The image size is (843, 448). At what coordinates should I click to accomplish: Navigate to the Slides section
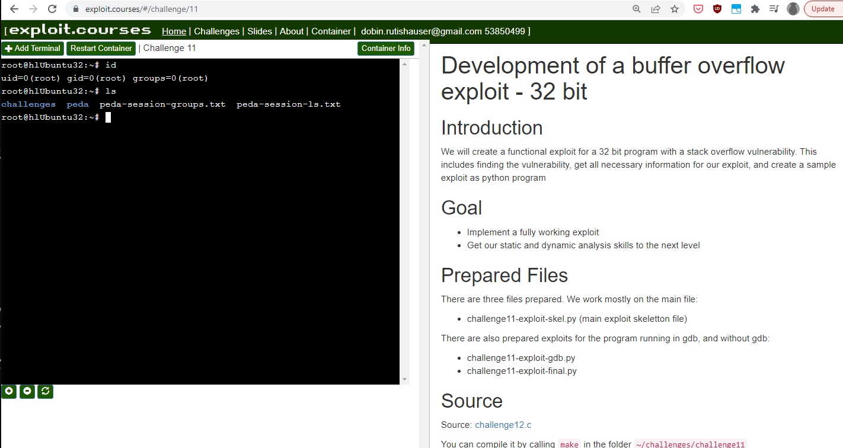coord(260,31)
